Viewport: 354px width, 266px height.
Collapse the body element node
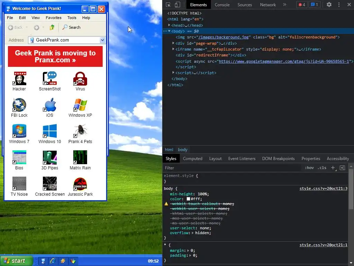tap(169, 31)
